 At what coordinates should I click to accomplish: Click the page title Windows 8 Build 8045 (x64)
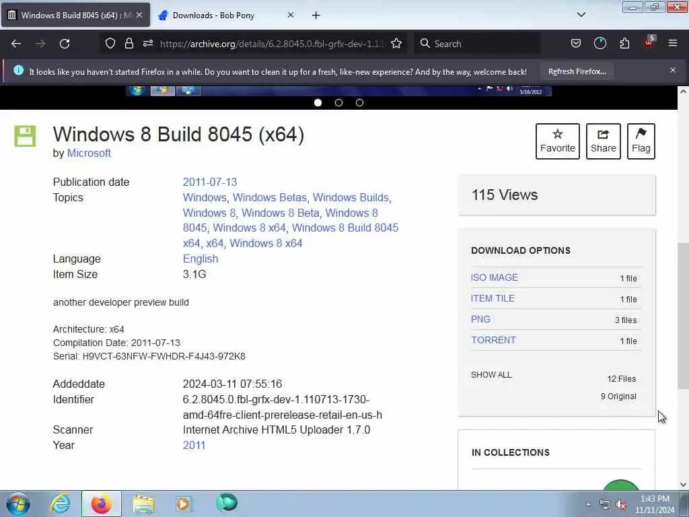(x=178, y=134)
